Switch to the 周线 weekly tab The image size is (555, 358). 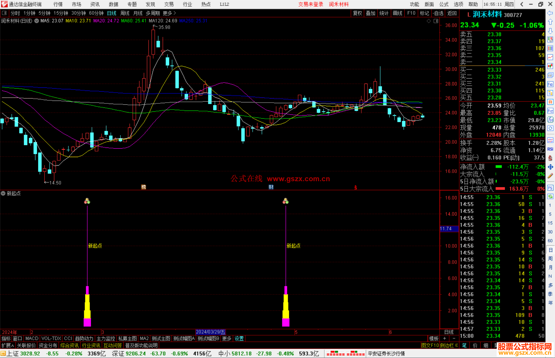coord(125,13)
